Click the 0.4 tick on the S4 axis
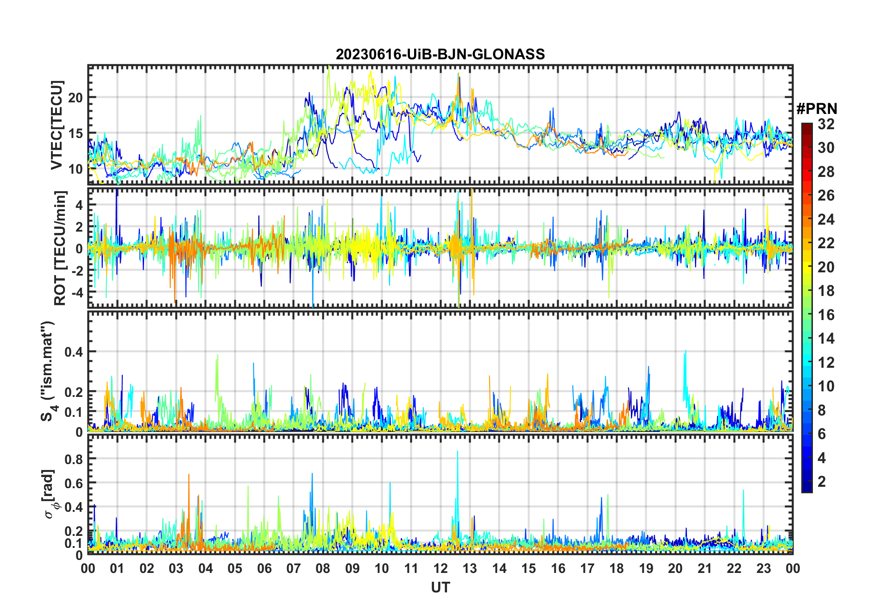 [x=73, y=352]
